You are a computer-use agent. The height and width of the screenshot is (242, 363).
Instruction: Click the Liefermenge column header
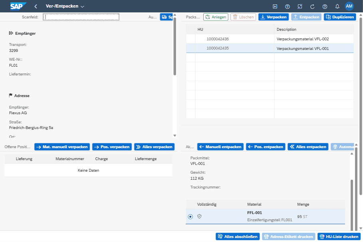point(146,159)
